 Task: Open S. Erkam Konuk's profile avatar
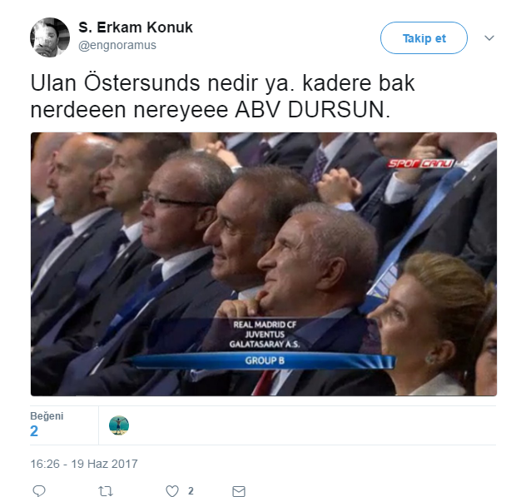[50, 37]
